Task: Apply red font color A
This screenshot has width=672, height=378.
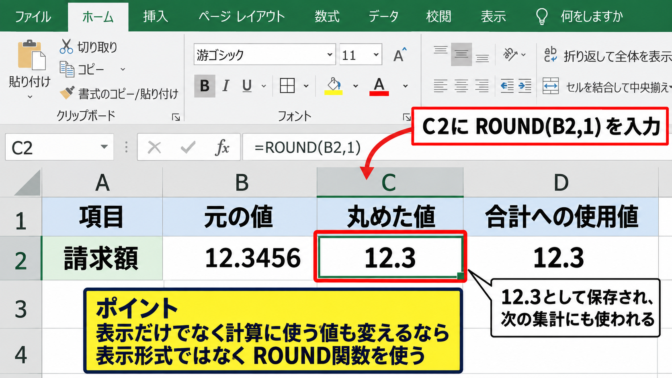Action: coord(379,86)
